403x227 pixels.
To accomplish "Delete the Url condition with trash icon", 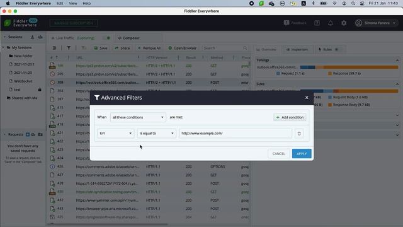I will [299, 134].
